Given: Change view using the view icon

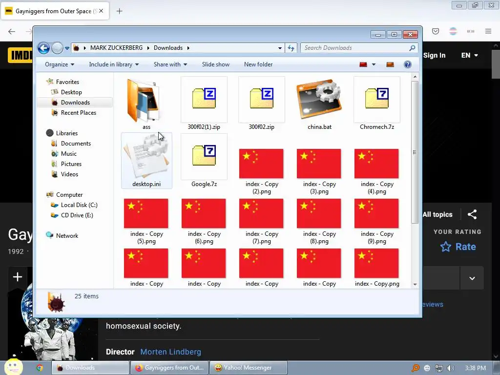Looking at the screenshot, I should [363, 65].
